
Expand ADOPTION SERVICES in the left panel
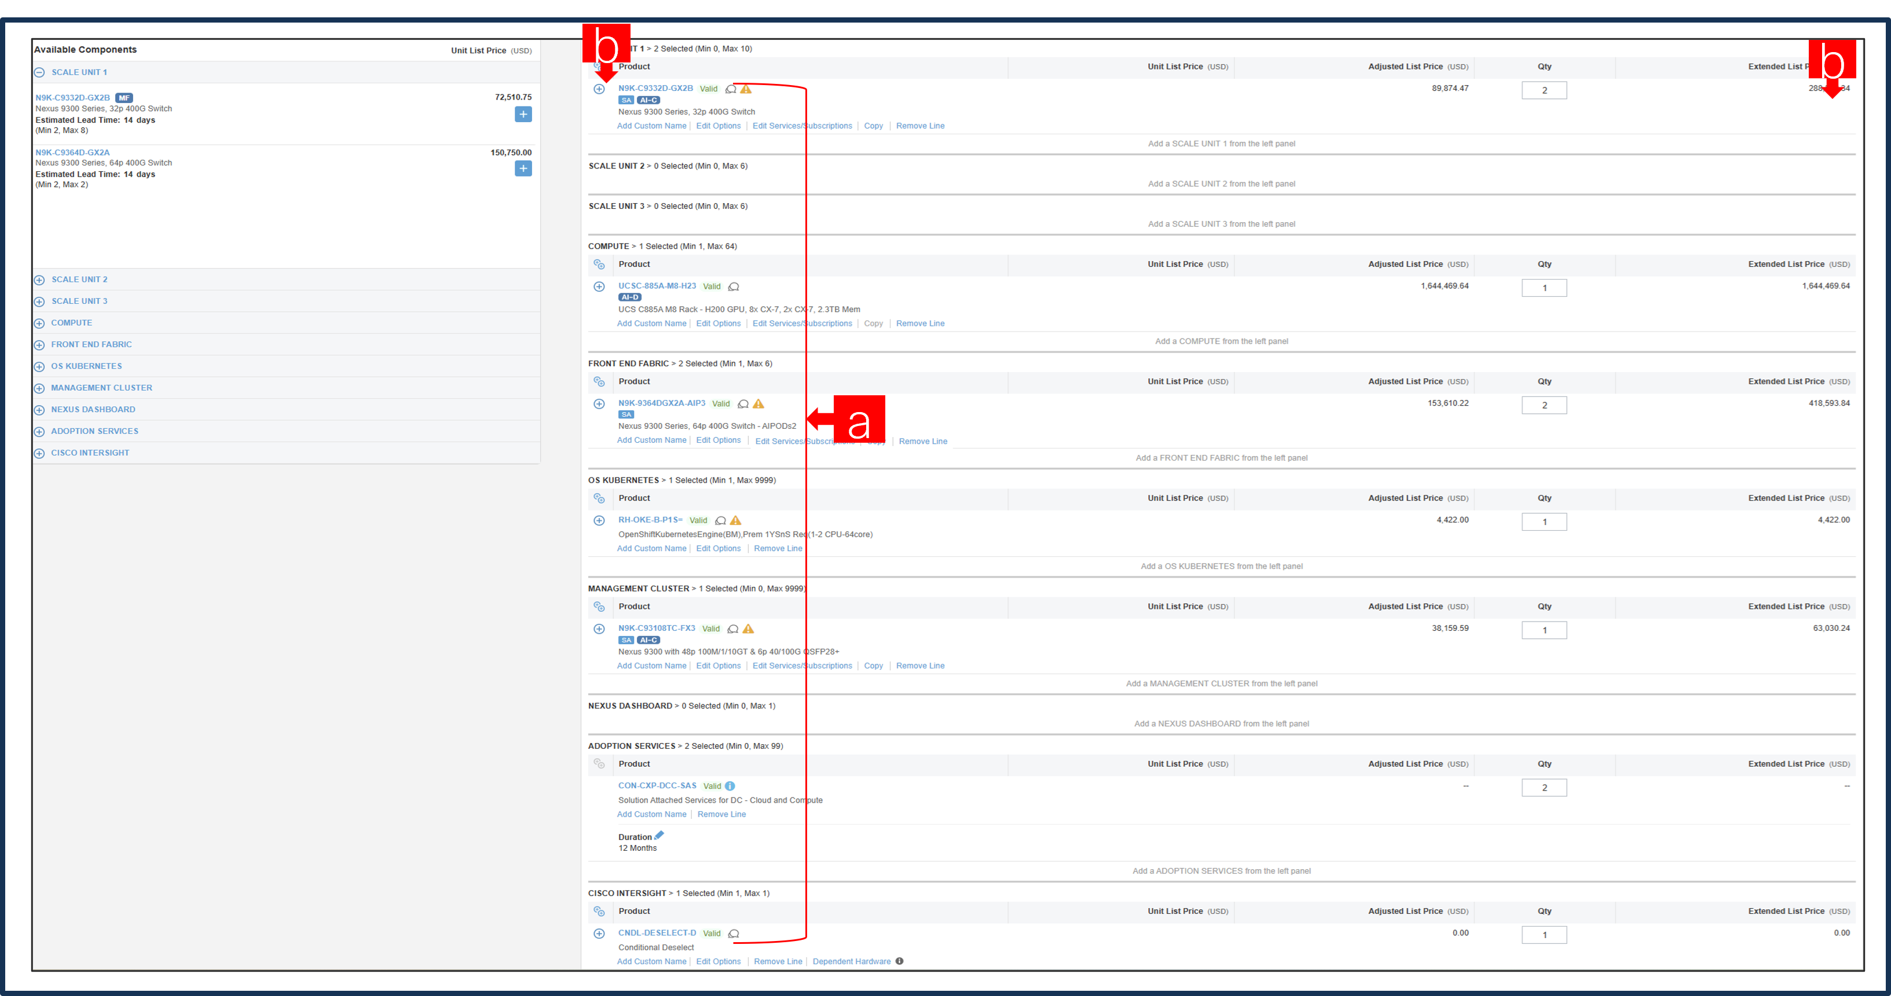click(x=39, y=431)
